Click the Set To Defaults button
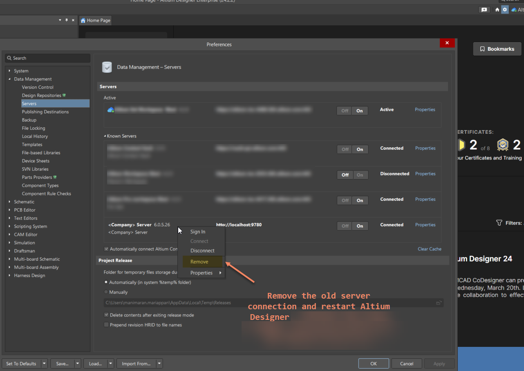The width and height of the screenshot is (524, 371). pyautogui.click(x=21, y=364)
